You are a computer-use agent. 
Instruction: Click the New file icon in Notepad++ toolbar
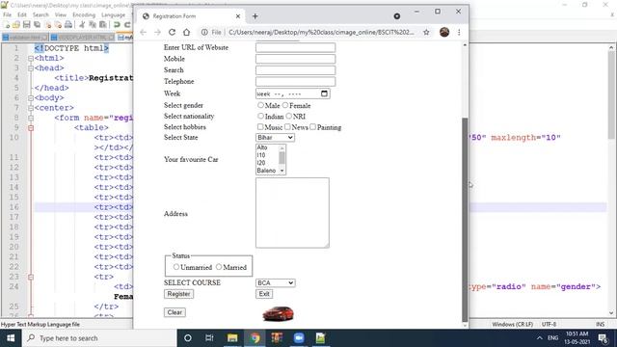(x=7, y=25)
